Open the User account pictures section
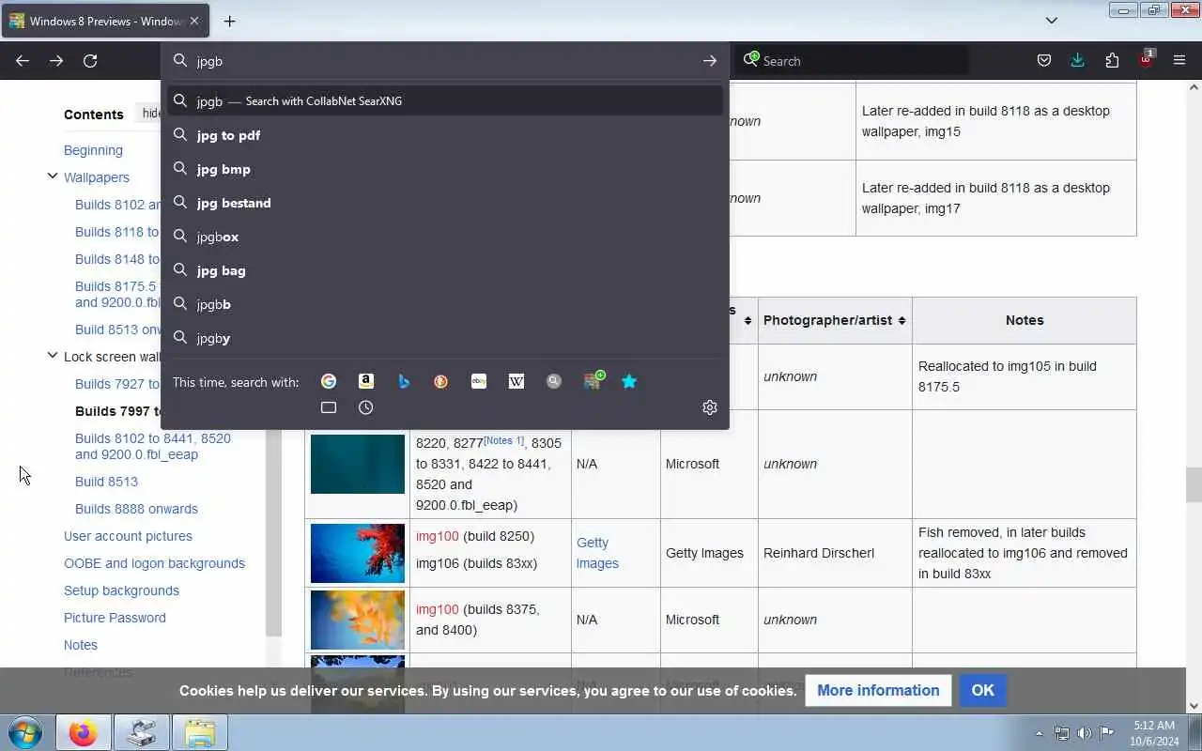Viewport: 1202px width, 751px height. coord(128,536)
